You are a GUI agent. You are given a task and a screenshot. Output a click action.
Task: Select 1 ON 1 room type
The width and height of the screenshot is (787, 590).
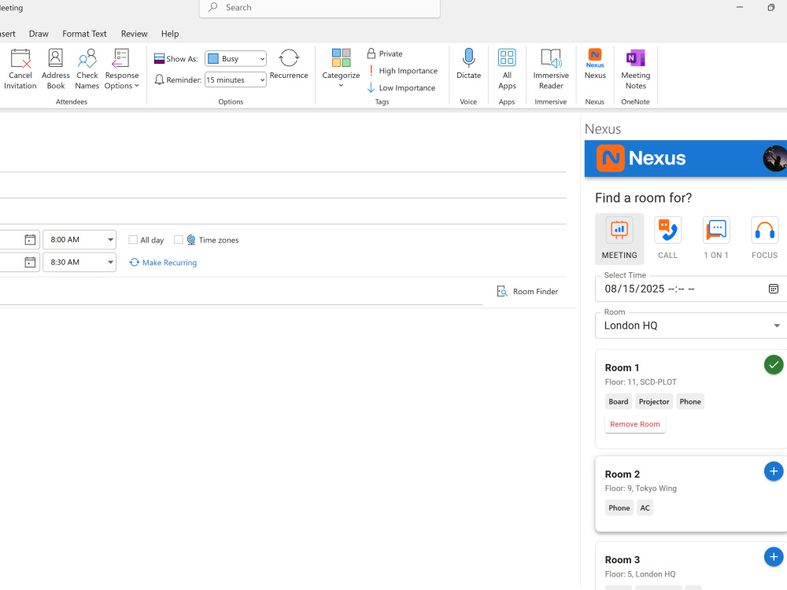(716, 239)
